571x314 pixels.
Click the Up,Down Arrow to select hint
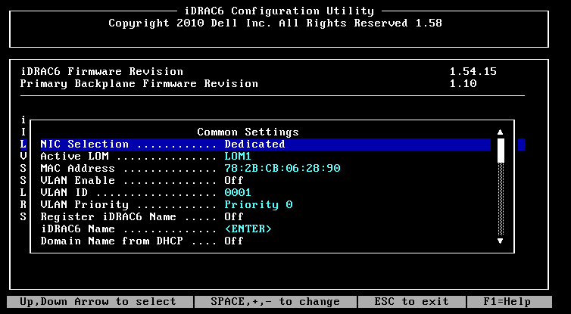point(98,302)
